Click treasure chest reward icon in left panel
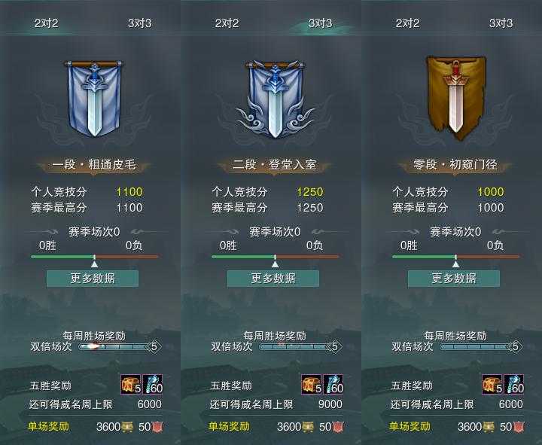This screenshot has width=542, height=445. (x=131, y=384)
